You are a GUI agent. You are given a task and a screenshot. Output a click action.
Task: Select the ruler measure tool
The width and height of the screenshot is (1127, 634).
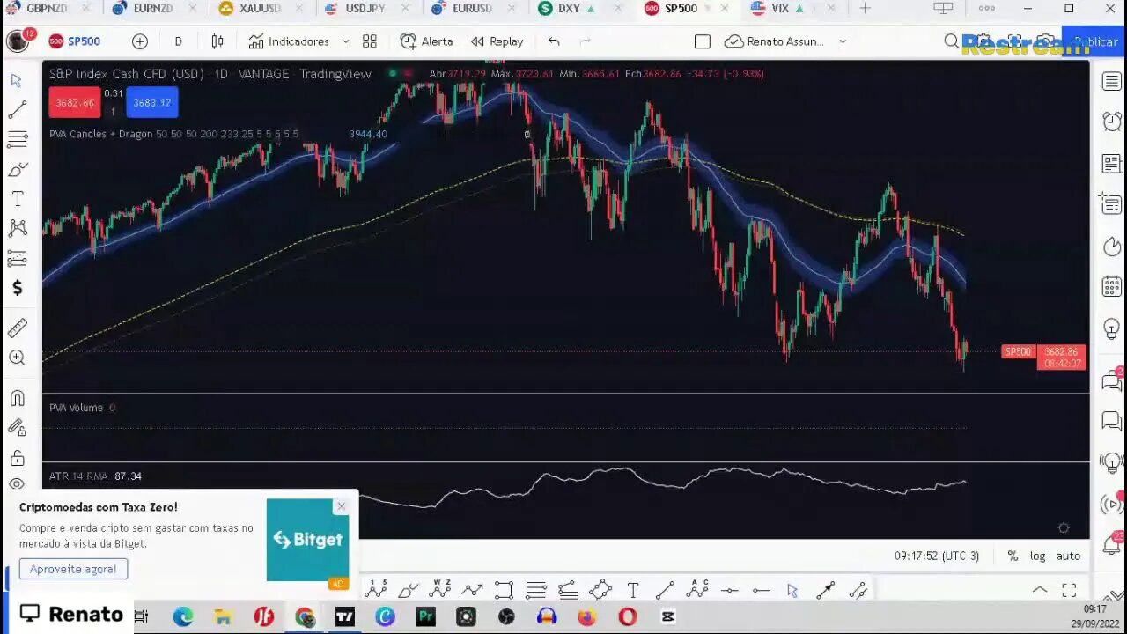coord(17,328)
